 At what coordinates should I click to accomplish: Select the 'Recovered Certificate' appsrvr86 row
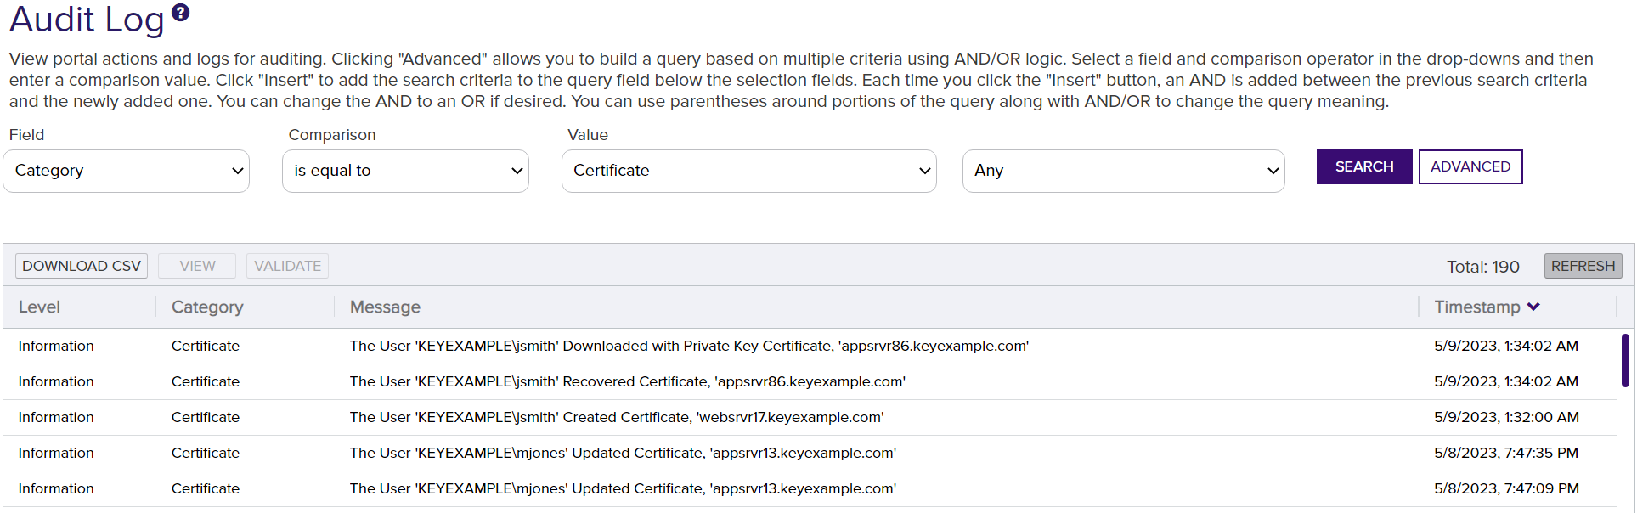click(x=627, y=381)
